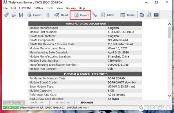Click the padlock write-protection icon

(x=48, y=15)
